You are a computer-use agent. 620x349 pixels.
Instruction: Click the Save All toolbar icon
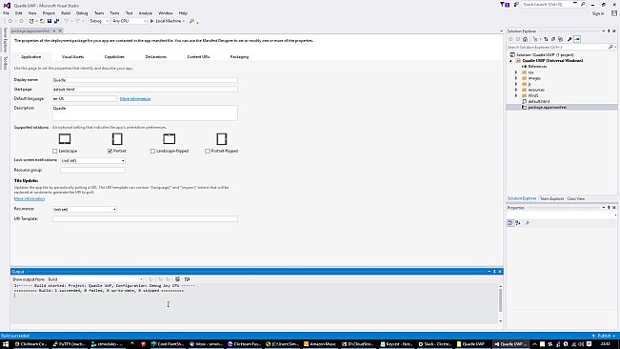56,21
